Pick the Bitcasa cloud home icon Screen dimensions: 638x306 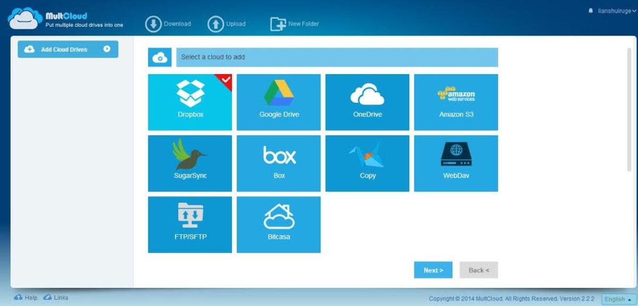pos(278,224)
